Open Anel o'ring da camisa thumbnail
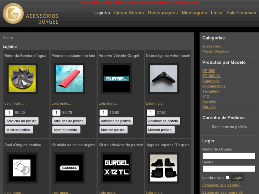This screenshot has height=194, width=259. 22,168
